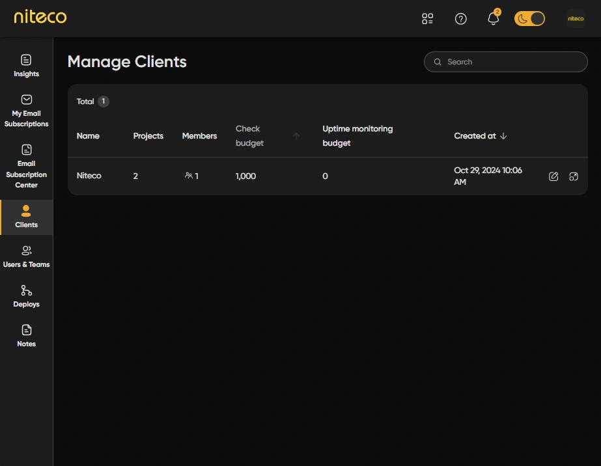Click the Niteco client name cell
The image size is (601, 466).
click(x=89, y=176)
